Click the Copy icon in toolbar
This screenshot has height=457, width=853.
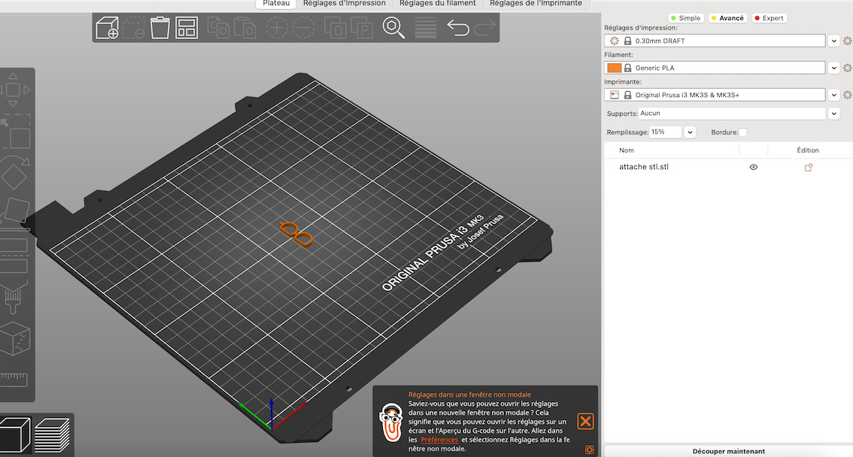218,28
